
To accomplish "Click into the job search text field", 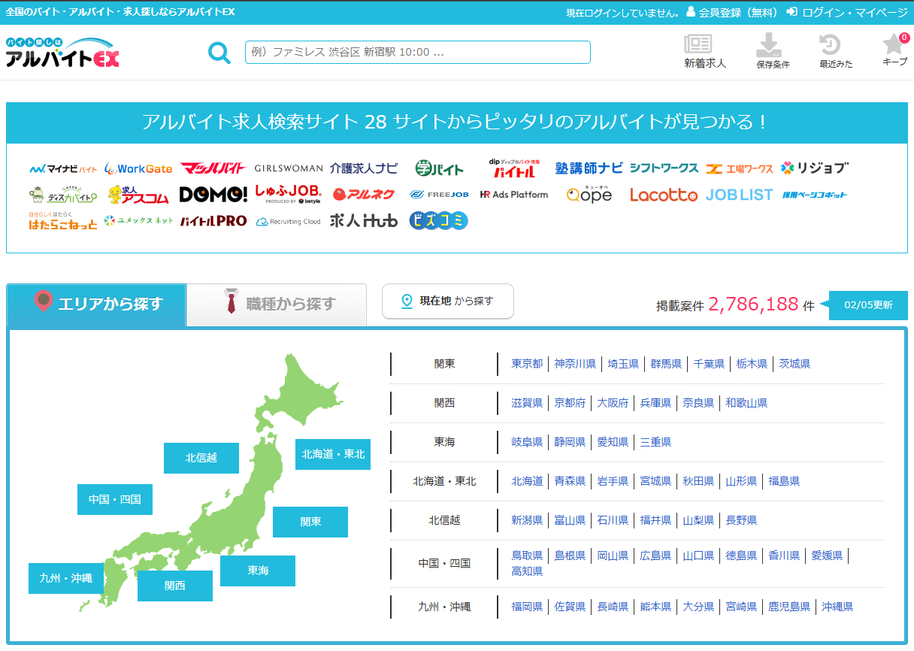I will click(x=417, y=53).
